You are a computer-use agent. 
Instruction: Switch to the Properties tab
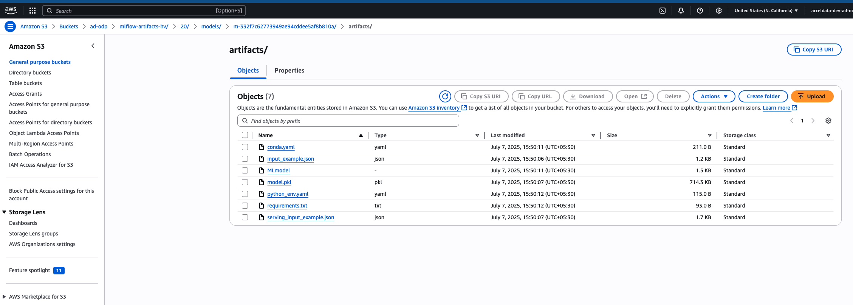[289, 71]
